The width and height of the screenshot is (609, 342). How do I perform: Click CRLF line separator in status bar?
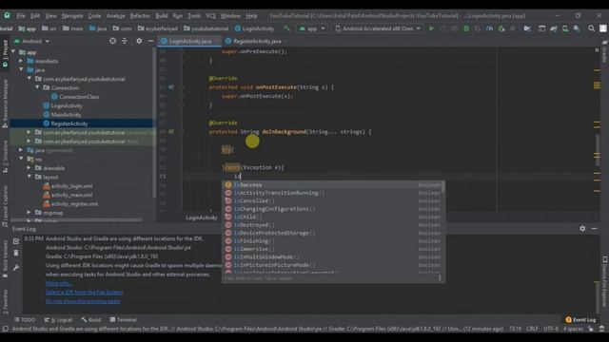pos(532,329)
